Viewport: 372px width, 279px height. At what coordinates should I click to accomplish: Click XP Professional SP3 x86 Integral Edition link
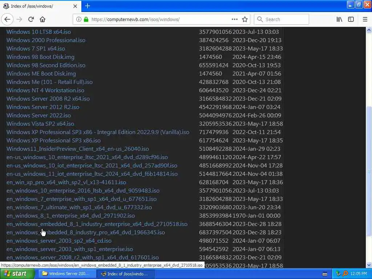98,132
